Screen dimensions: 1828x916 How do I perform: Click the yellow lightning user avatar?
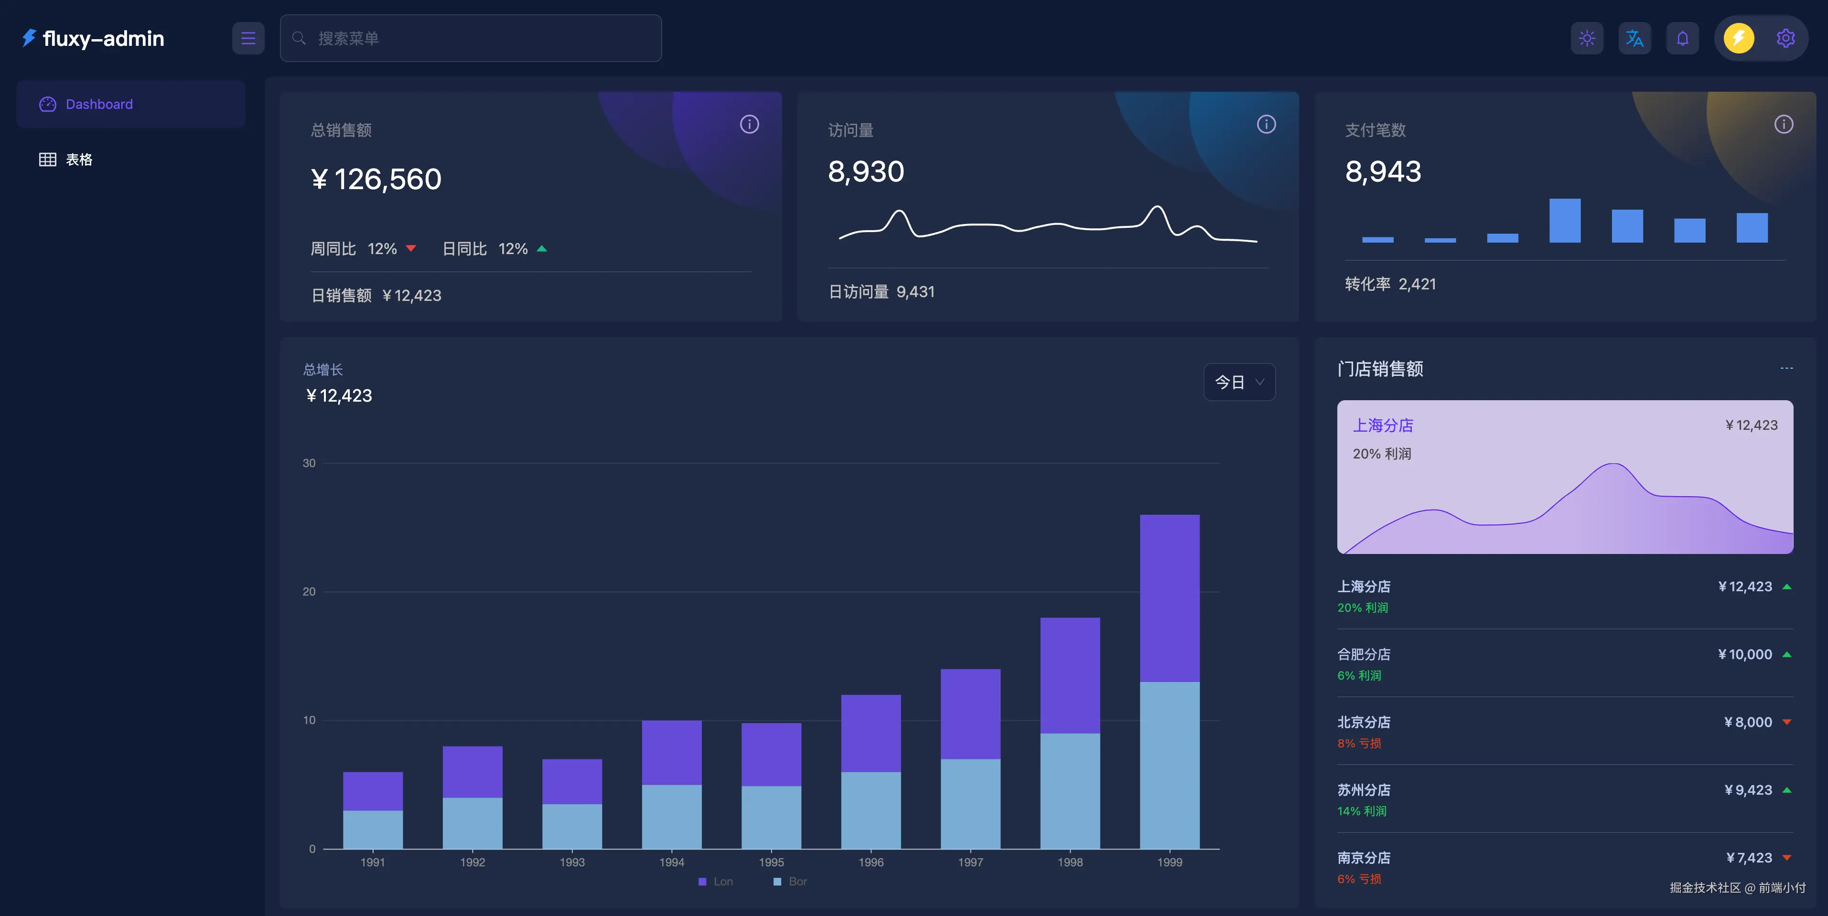pos(1738,38)
